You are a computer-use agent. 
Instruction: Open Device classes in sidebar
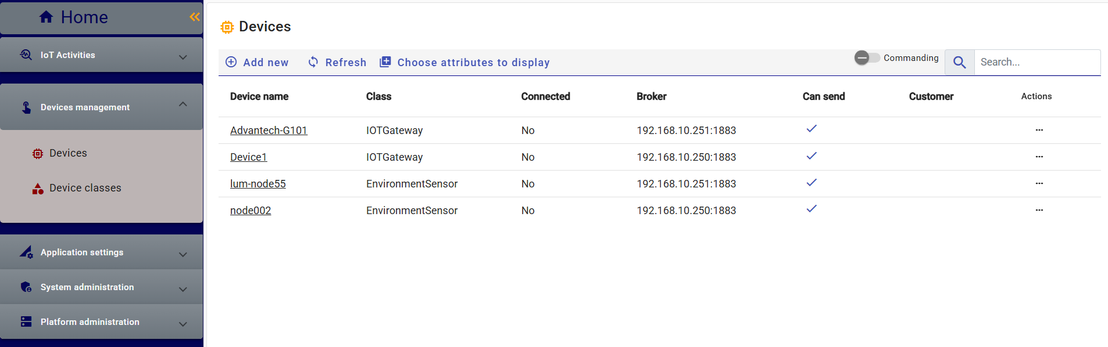pyautogui.click(x=85, y=188)
